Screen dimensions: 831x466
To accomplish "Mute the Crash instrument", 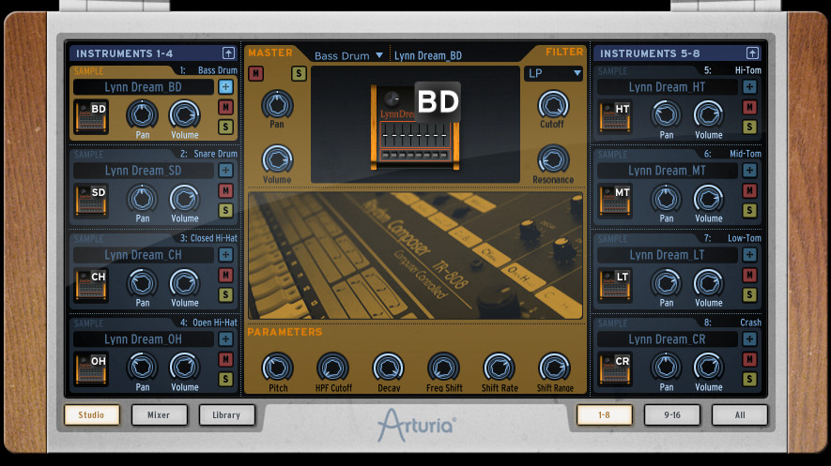I will 749,360.
